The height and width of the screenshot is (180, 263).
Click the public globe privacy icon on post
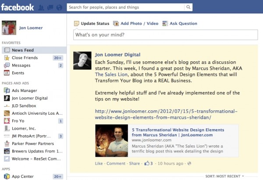[189, 163]
